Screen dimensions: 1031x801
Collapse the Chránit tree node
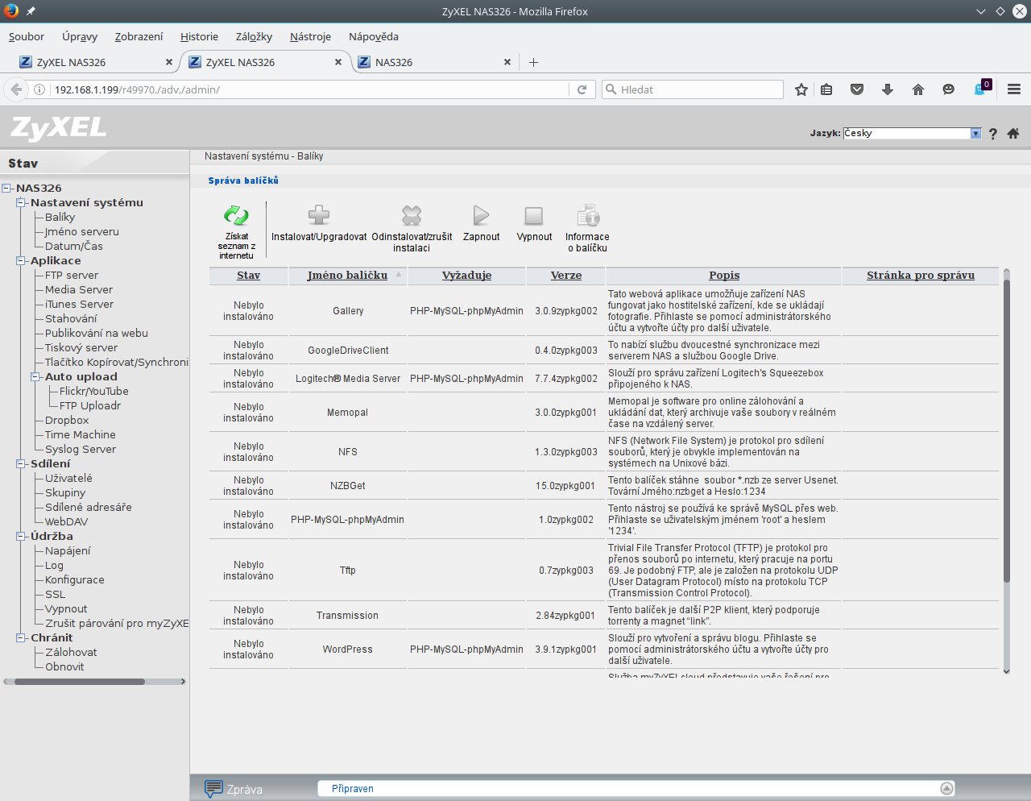pyautogui.click(x=22, y=637)
